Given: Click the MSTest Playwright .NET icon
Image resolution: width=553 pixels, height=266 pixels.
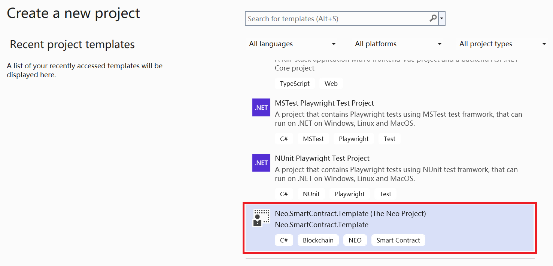Looking at the screenshot, I should tap(261, 107).
